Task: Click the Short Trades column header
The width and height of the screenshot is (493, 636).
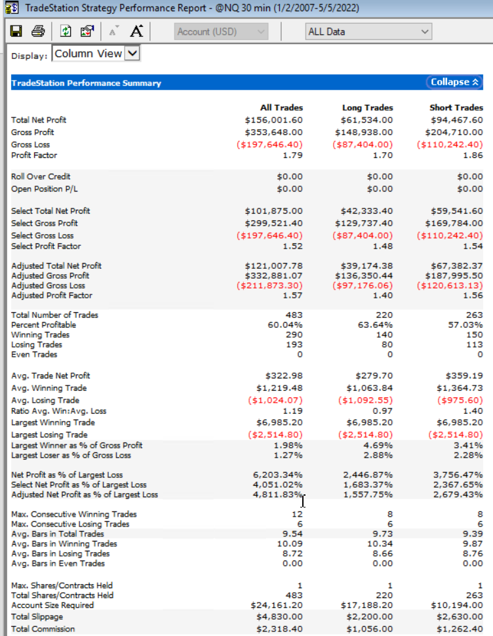Action: (x=456, y=108)
